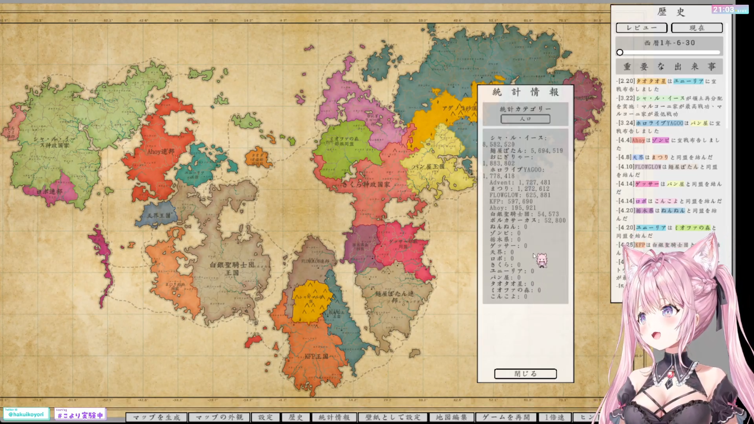Image resolution: width=754 pixels, height=424 pixels.
Task: Select the 麺屋ぼたん: 5,694,519 row
Action: [525, 151]
